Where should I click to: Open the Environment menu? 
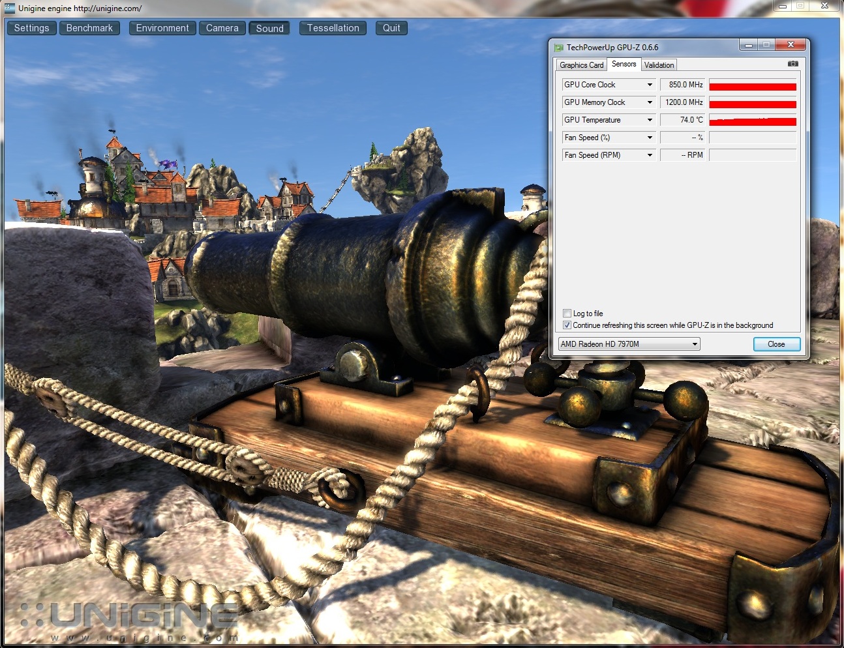click(162, 28)
